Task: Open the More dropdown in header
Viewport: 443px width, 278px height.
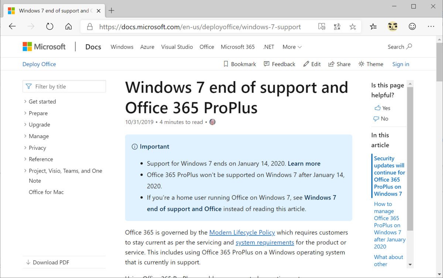Action: [x=292, y=47]
